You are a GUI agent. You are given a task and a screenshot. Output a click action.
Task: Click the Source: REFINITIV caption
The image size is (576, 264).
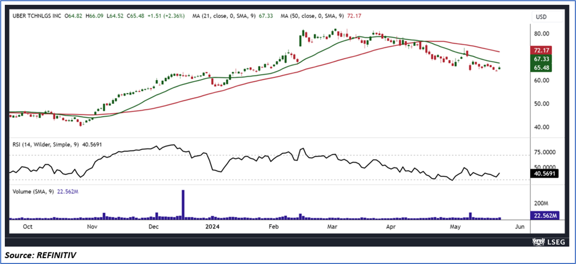(40, 255)
